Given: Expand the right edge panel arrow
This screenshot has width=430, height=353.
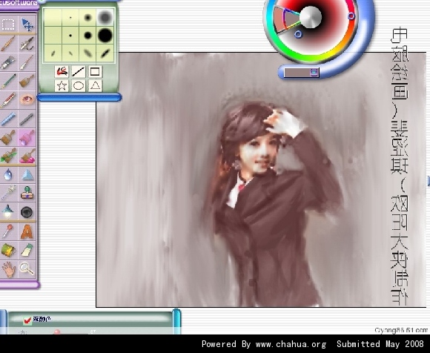Looking at the screenshot, I should (429, 182).
